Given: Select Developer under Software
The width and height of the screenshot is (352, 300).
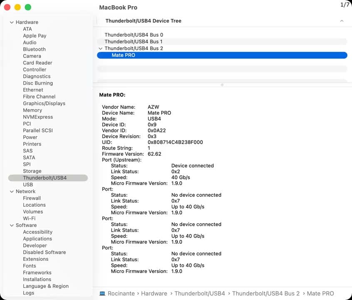Looking at the screenshot, I should click(x=35, y=245).
